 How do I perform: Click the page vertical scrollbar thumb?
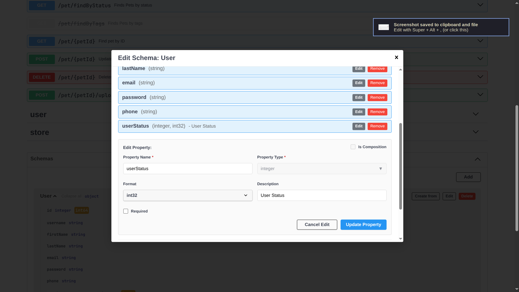click(517, 168)
